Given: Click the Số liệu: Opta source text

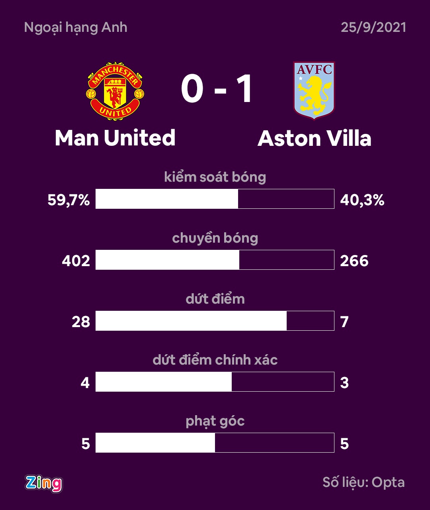Looking at the screenshot, I should pyautogui.click(x=364, y=483).
